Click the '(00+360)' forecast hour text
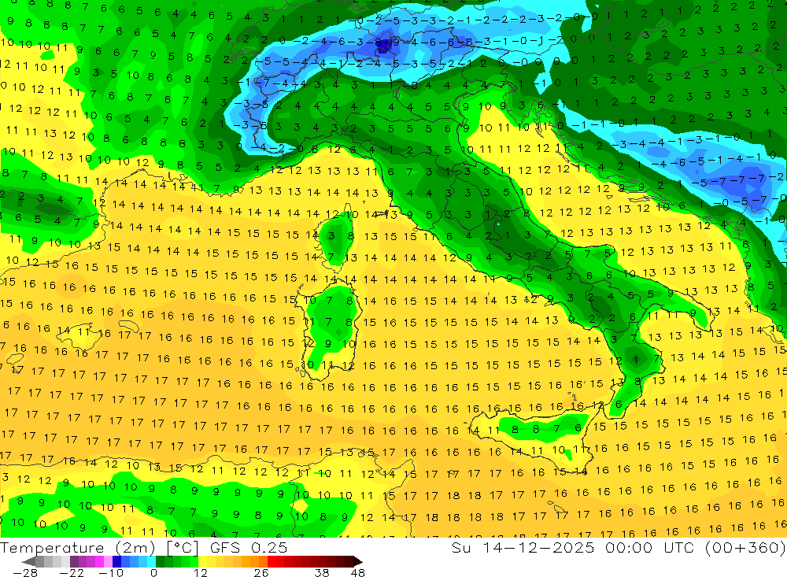The image size is (787, 577). (x=745, y=548)
